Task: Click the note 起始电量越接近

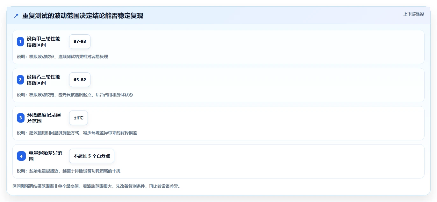Action: coord(68,171)
